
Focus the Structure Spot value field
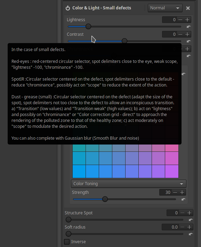pyautogui.click(x=173, y=213)
